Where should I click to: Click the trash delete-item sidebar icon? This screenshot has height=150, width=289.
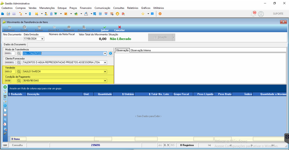click(x=5, y=96)
